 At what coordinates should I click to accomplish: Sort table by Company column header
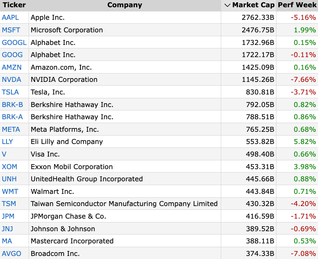click(125, 5)
